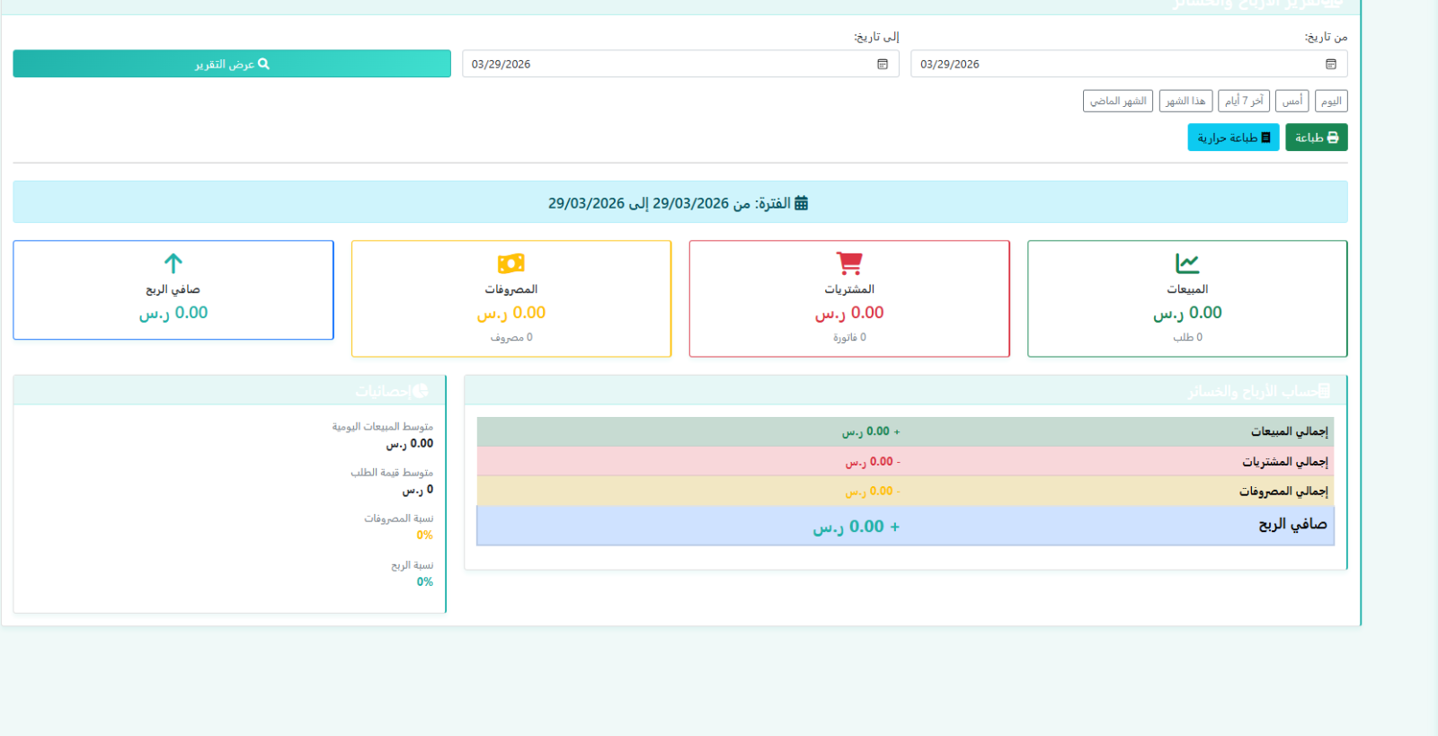Select the آخر 7 أيام filter
This screenshot has width=1438, height=736.
pos(1244,101)
